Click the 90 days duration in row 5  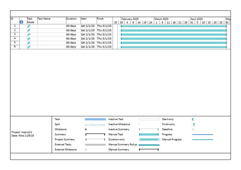pyautogui.click(x=71, y=43)
